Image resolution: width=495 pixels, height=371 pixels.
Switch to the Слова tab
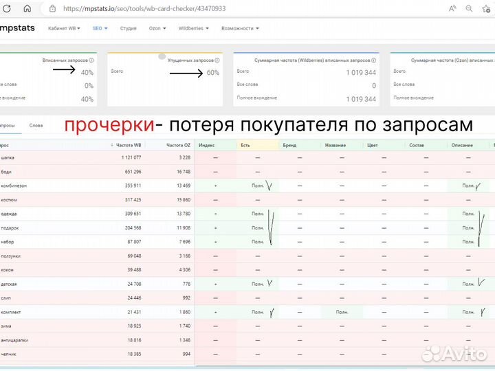click(x=36, y=126)
